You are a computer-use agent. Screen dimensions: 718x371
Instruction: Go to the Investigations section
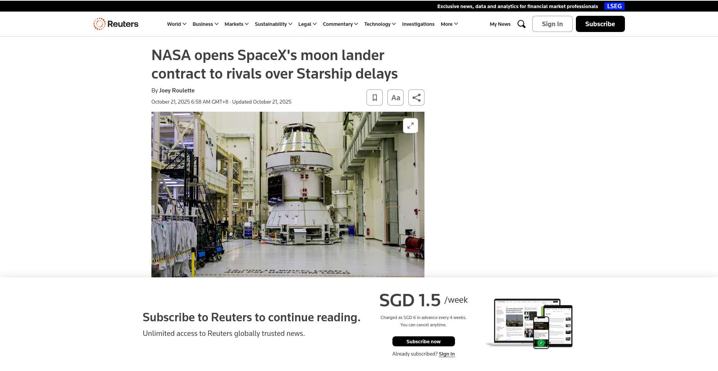(418, 24)
